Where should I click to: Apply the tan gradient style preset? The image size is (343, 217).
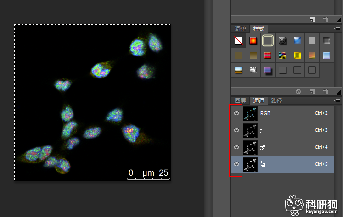pyautogui.click(x=253, y=56)
